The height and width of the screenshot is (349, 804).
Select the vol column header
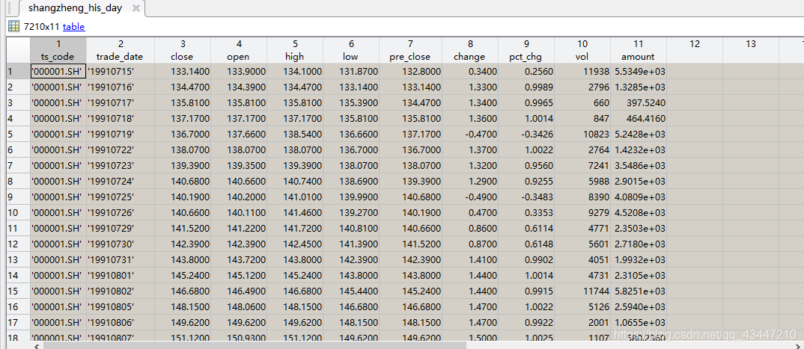pyautogui.click(x=582, y=50)
